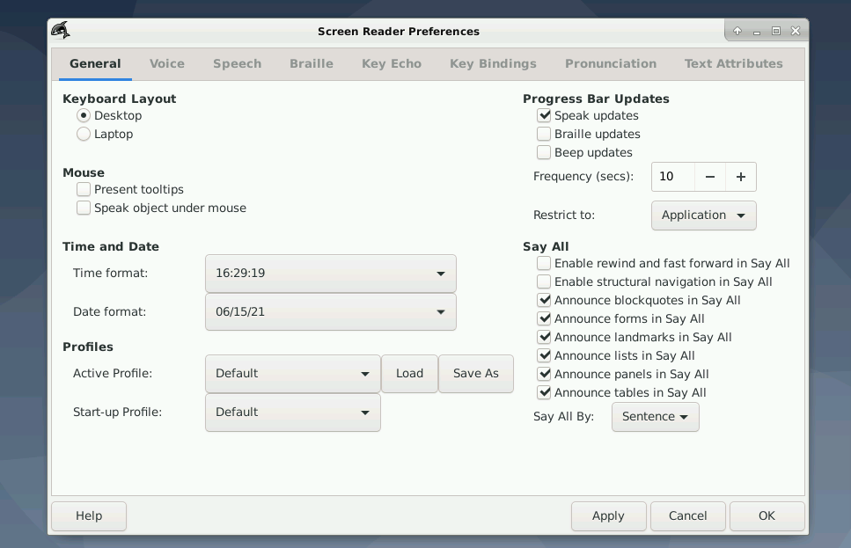
Task: Click the Save As button
Action: [x=476, y=373]
